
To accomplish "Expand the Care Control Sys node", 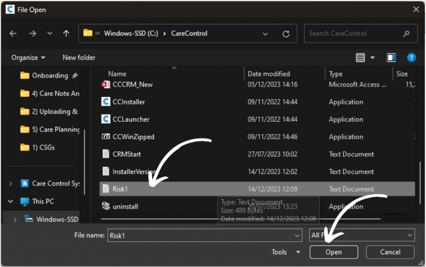I will (x=10, y=184).
